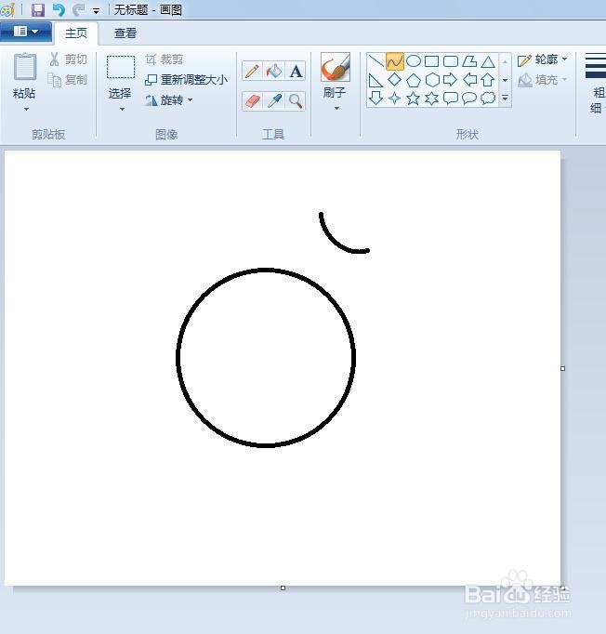Viewport: 606px width, 634px height.
Task: Click shapes gallery scroll up arrow
Action: [x=505, y=61]
